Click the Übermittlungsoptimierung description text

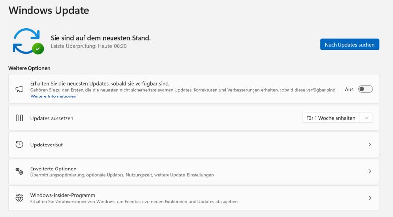(122, 175)
